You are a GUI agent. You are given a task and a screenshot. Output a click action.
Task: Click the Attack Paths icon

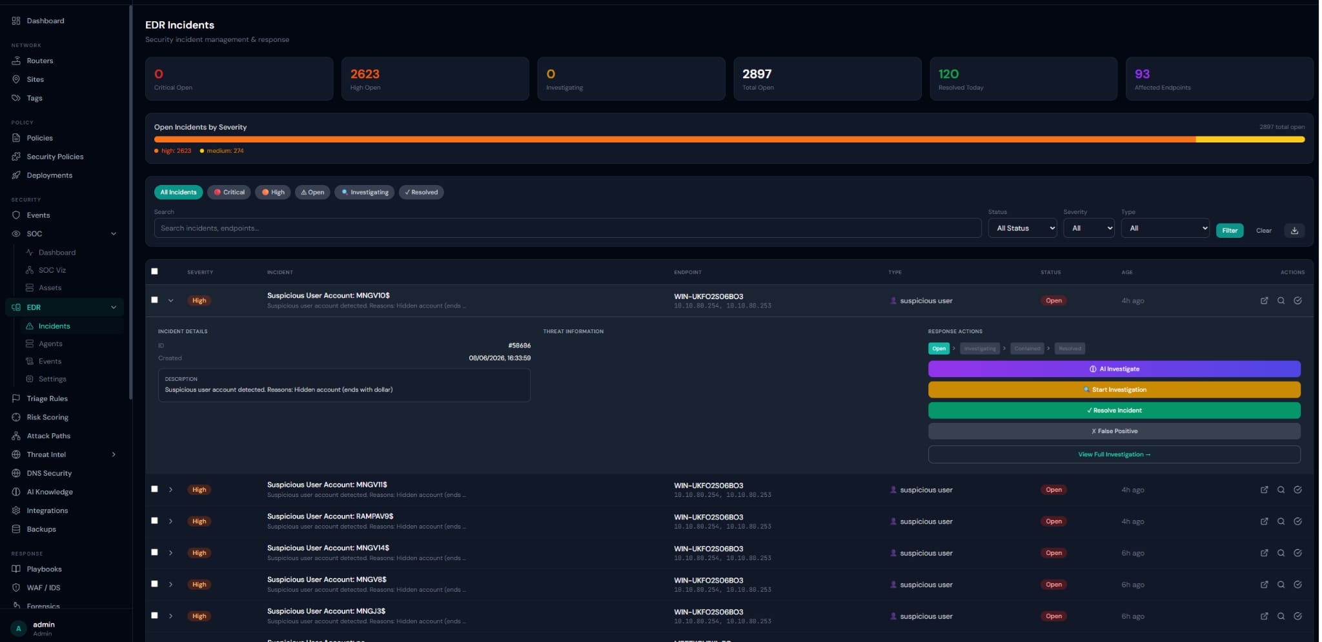pyautogui.click(x=16, y=436)
